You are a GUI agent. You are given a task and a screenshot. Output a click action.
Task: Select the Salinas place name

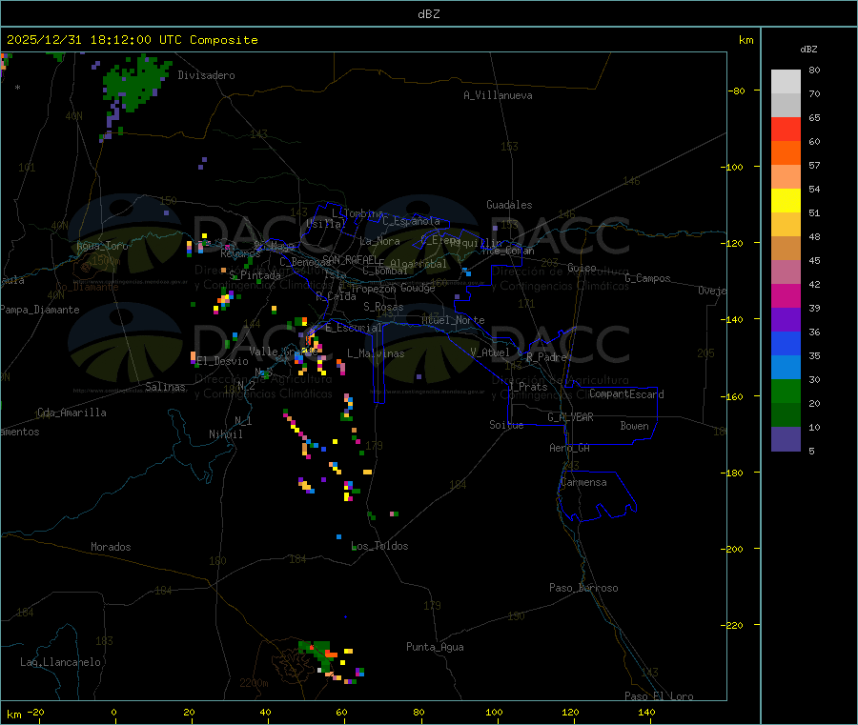(x=165, y=387)
